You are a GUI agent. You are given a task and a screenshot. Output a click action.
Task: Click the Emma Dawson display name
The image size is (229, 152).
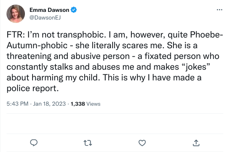[x=49, y=10]
